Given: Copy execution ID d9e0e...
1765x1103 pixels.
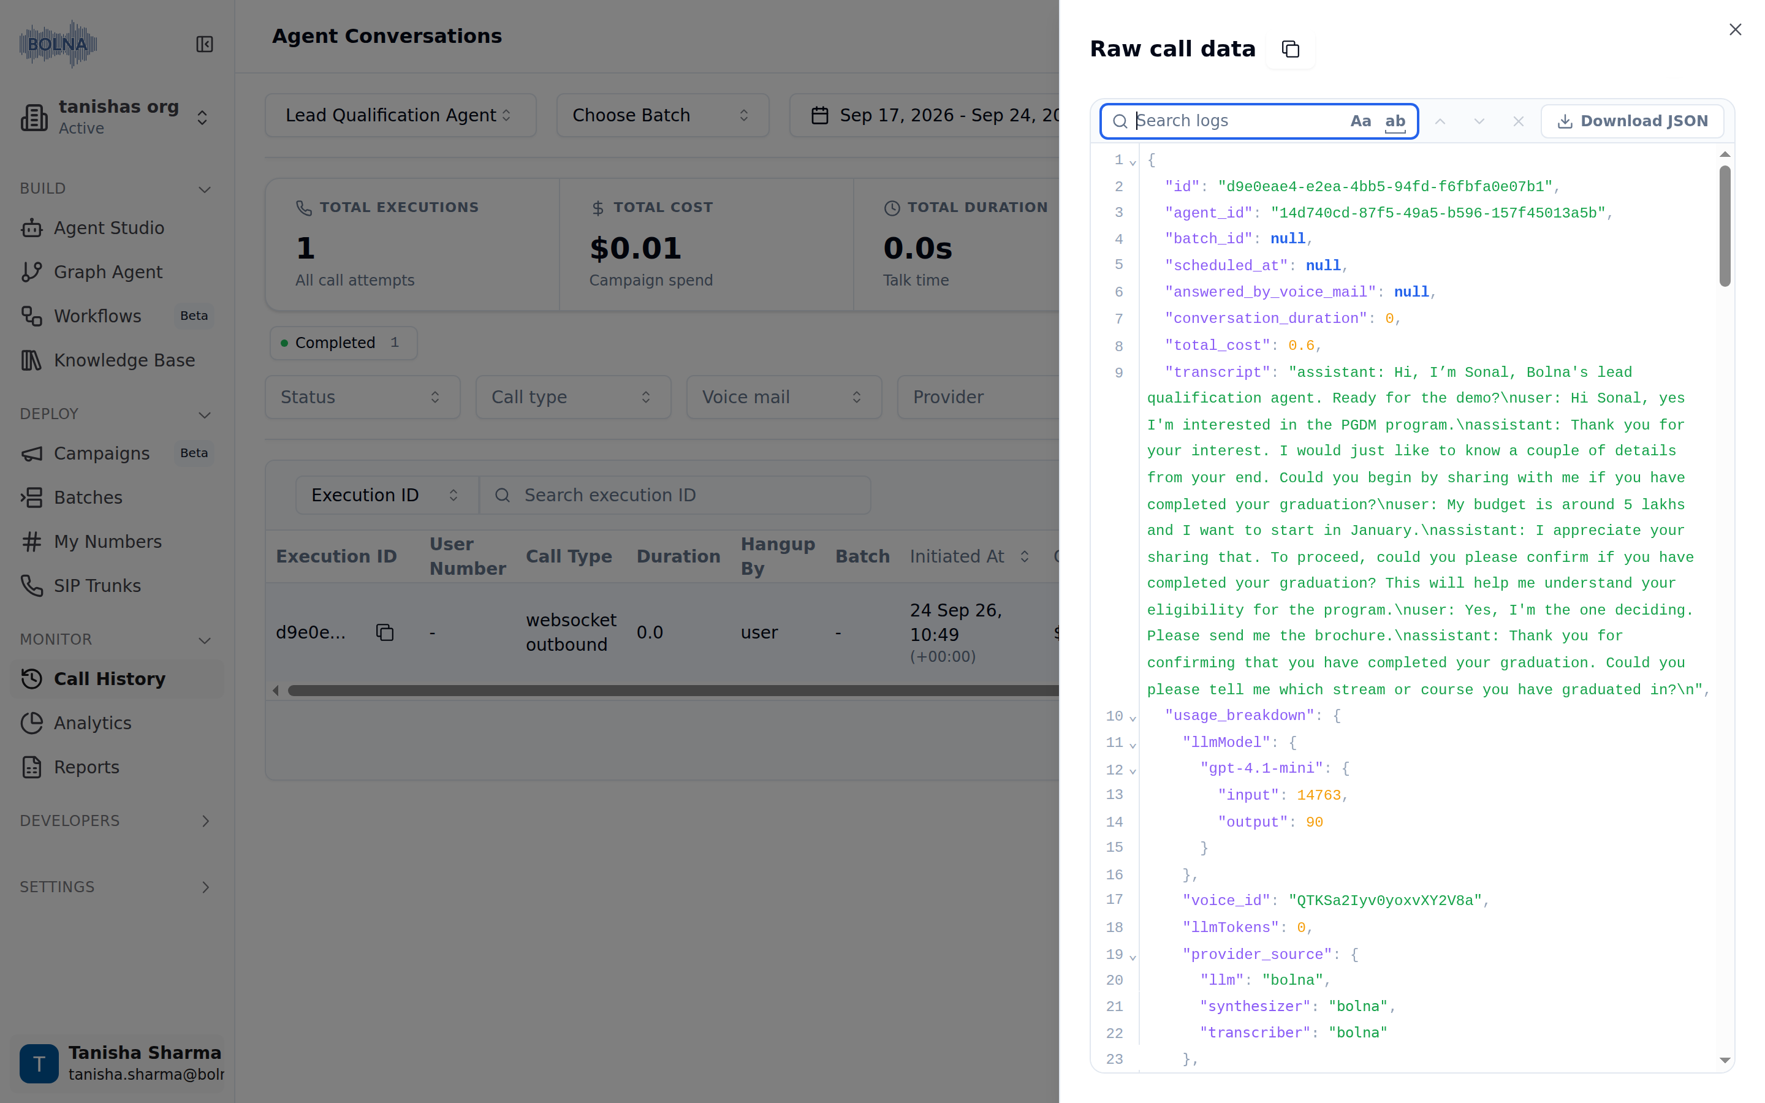Looking at the screenshot, I should click(x=384, y=632).
